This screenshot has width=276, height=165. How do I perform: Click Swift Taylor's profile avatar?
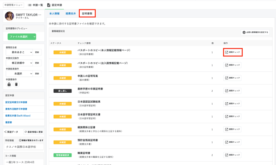pos(9,16)
